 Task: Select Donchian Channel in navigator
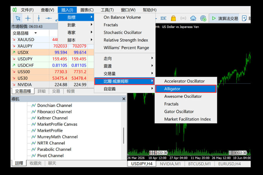click(55, 105)
